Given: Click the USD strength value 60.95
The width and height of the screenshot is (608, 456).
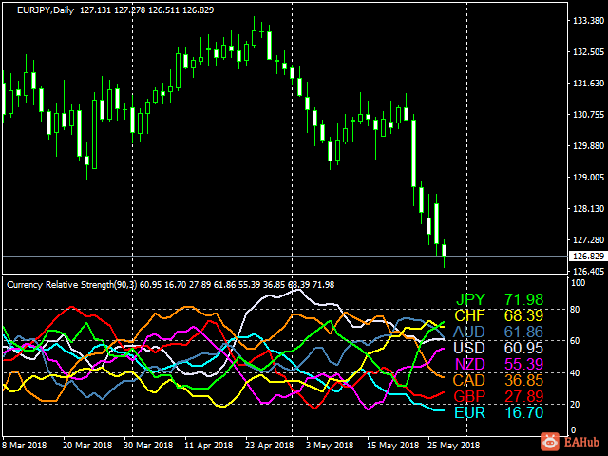Looking at the screenshot, I should (523, 348).
